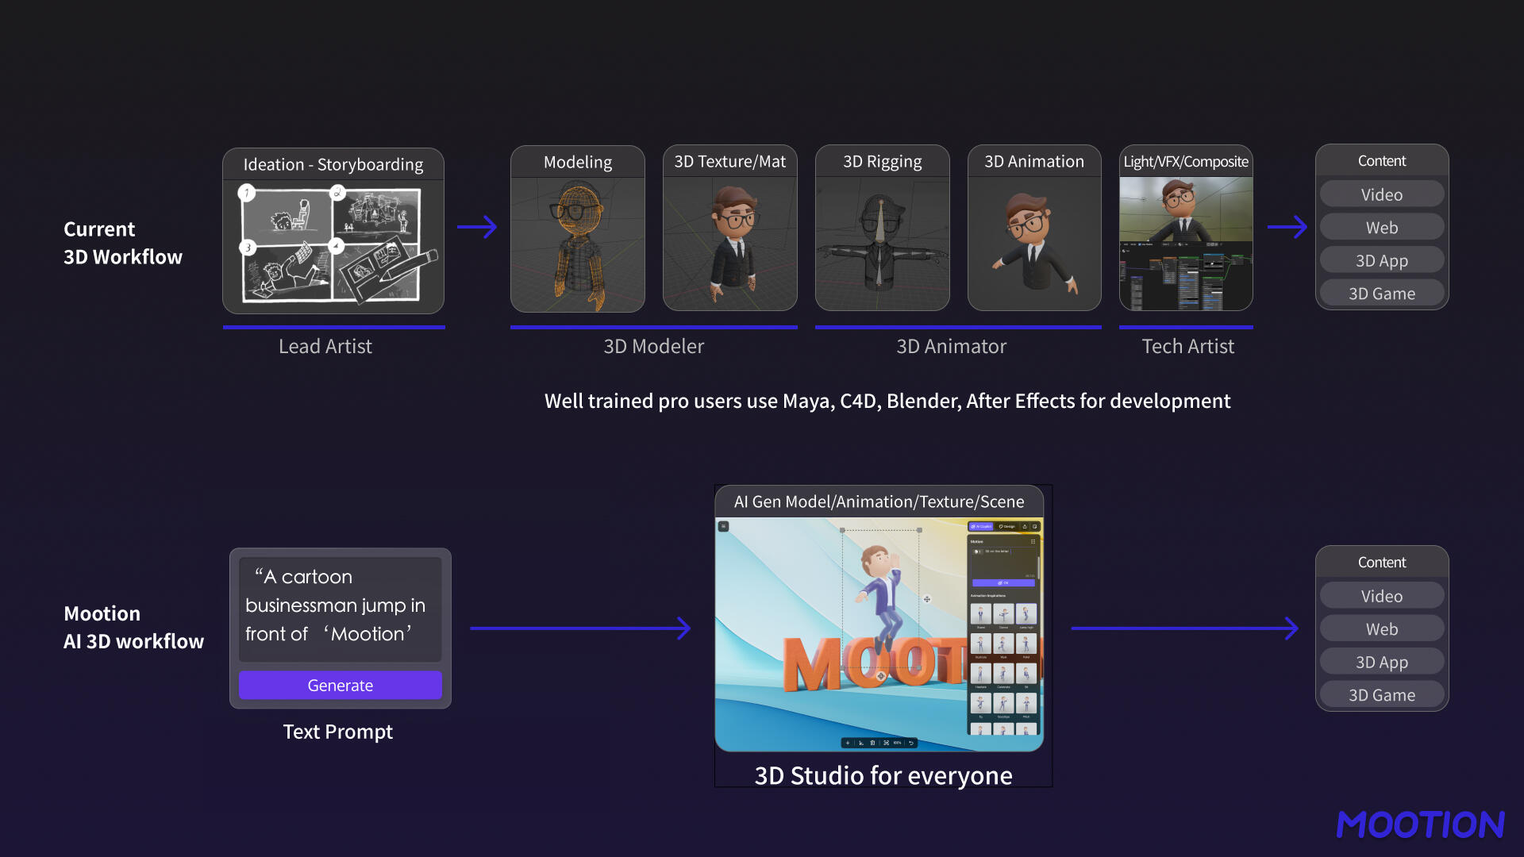
Task: Click the Lead Artist label
Action: click(325, 346)
